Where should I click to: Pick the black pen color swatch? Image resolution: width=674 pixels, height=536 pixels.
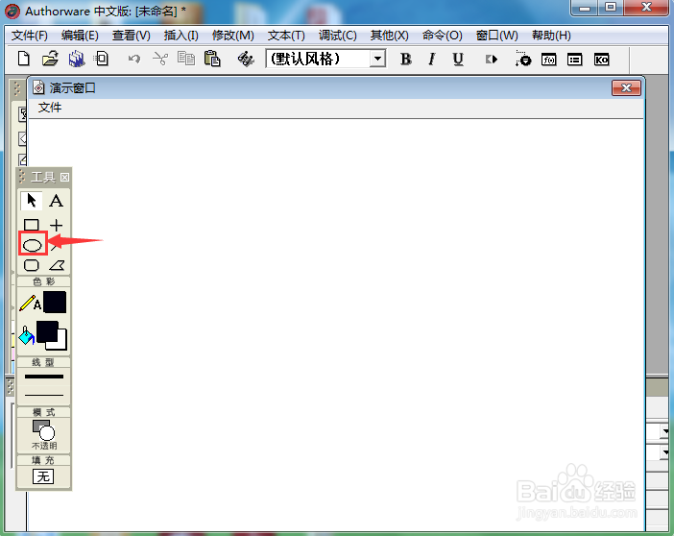55,302
